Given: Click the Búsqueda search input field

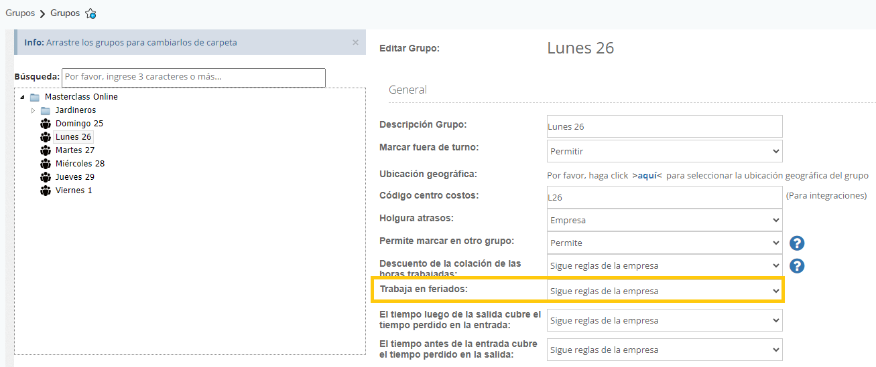Looking at the screenshot, I should 193,77.
